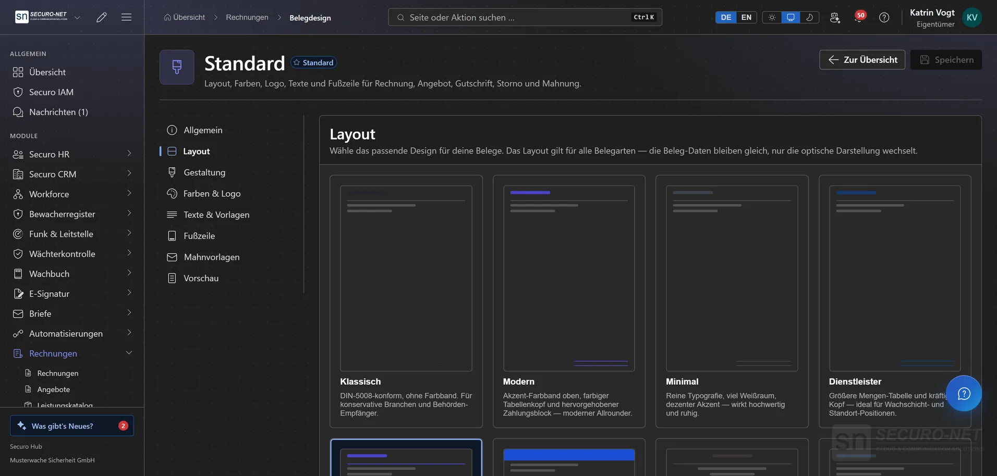Viewport: 997px width, 476px height.
Task: Click the Zur Übersicht button
Action: click(862, 60)
